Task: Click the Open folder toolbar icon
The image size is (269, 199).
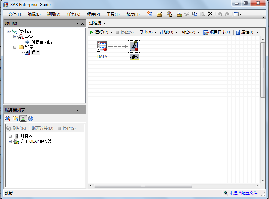Action: coord(159,14)
